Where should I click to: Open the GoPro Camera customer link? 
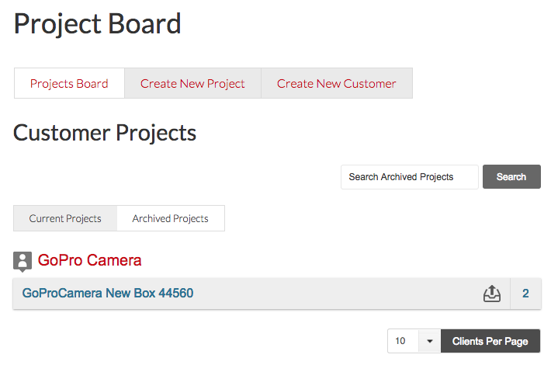89,260
